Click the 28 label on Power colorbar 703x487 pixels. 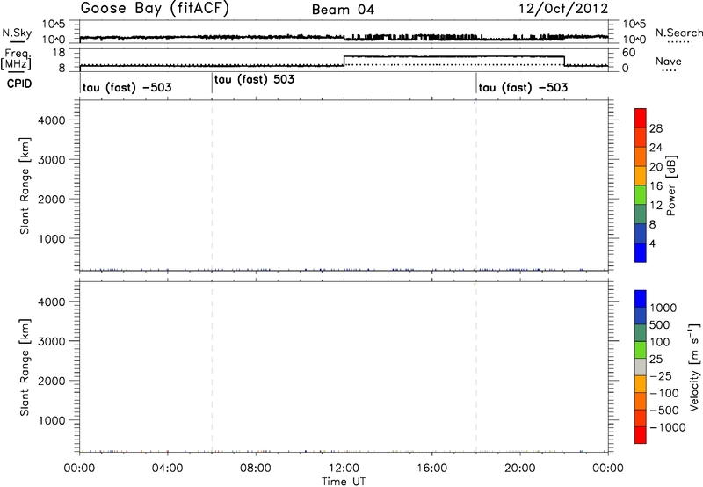[x=656, y=128]
